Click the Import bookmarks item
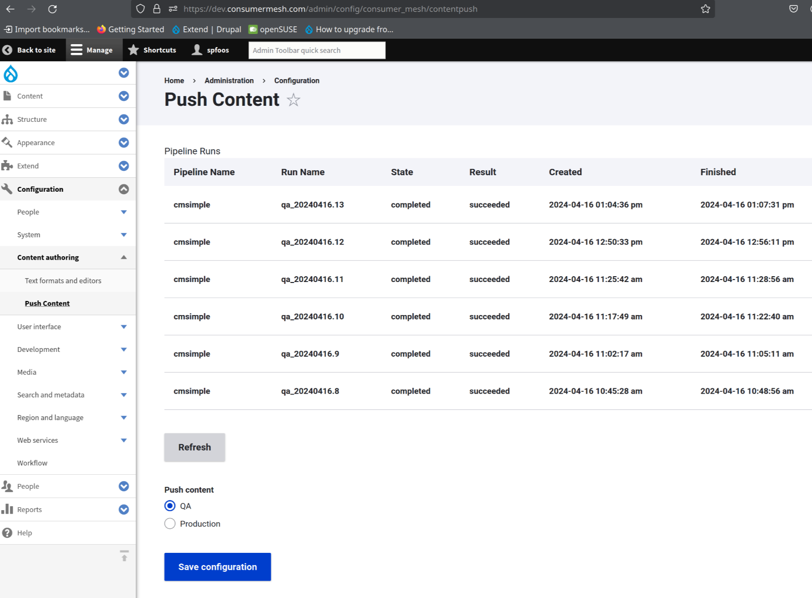The image size is (812, 598). [x=47, y=29]
